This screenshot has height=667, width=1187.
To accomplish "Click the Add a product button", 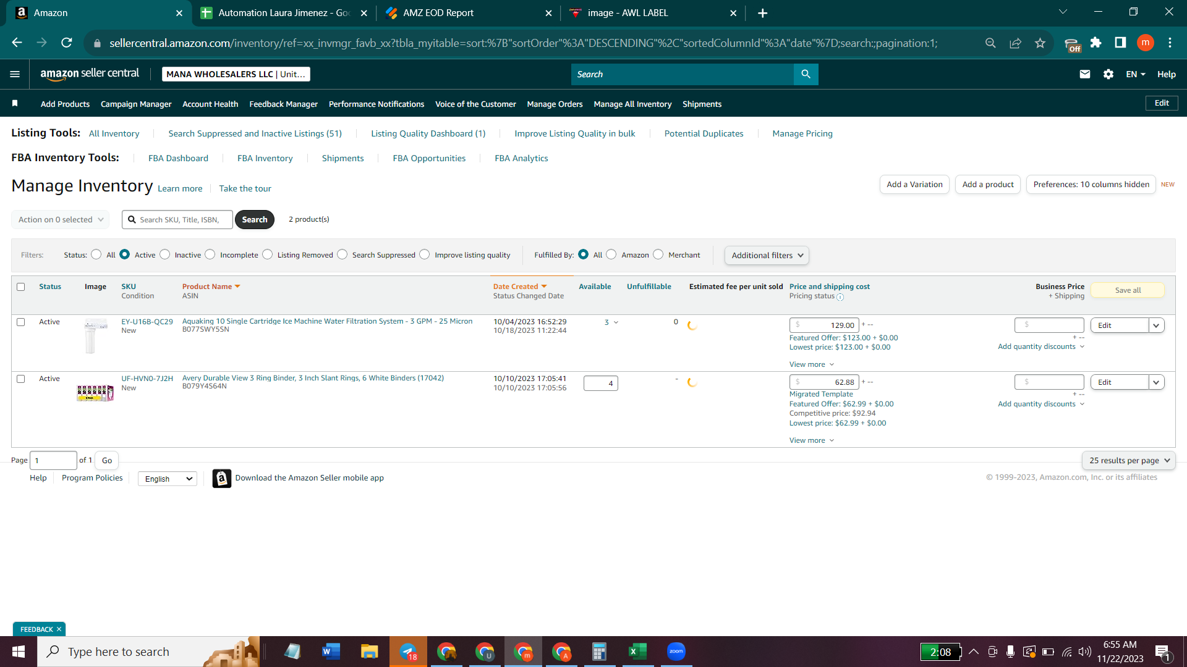I will [988, 184].
